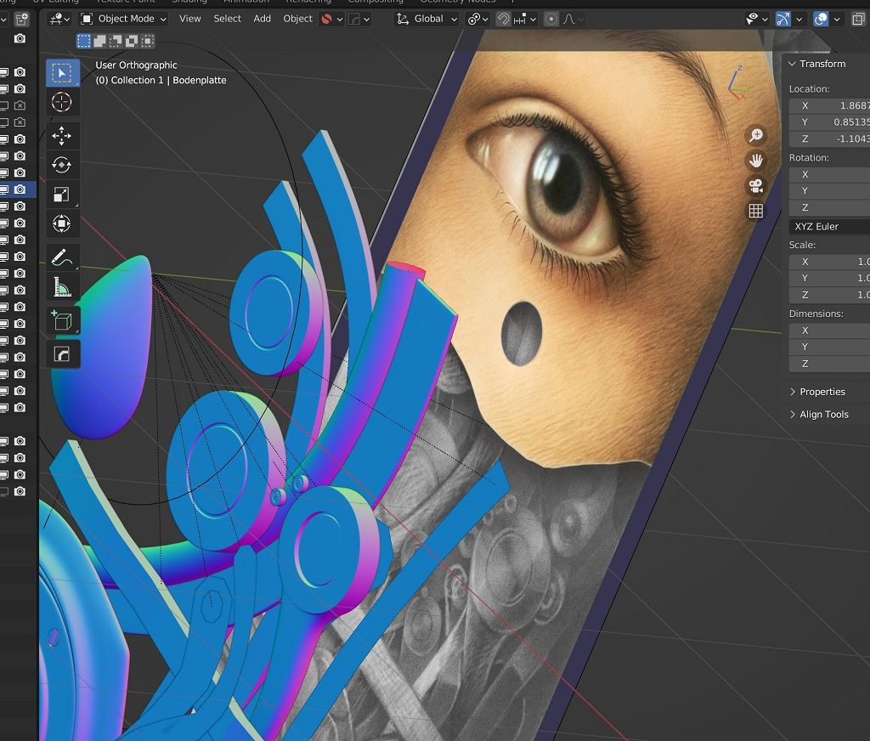
Task: Click the camera icon below the New Collection button
Action: (20, 38)
